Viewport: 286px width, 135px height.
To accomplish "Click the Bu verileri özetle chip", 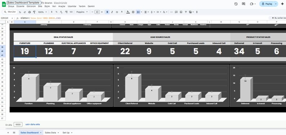I will (x=277, y=18).
